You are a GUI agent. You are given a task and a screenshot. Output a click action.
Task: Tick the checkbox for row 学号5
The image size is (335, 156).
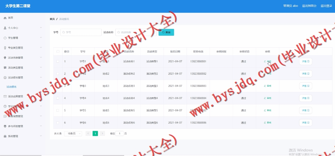tap(58, 111)
